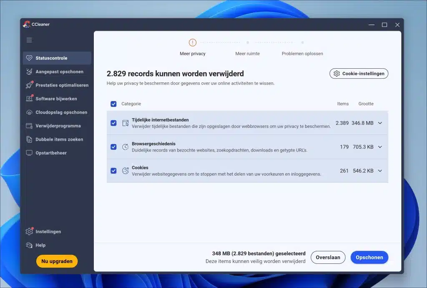This screenshot has height=288, width=427.
Task: Open the hamburger menu icon
Action: click(29, 40)
